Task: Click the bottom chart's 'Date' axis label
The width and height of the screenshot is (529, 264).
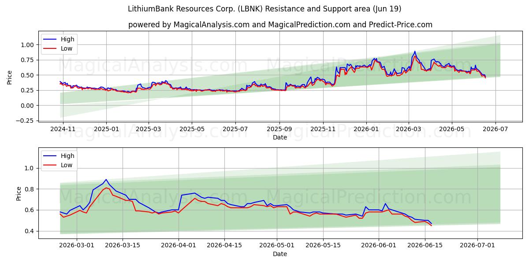Action: [x=280, y=254]
